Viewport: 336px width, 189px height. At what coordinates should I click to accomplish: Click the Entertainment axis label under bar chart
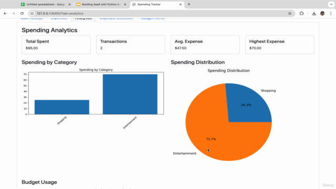(x=130, y=122)
